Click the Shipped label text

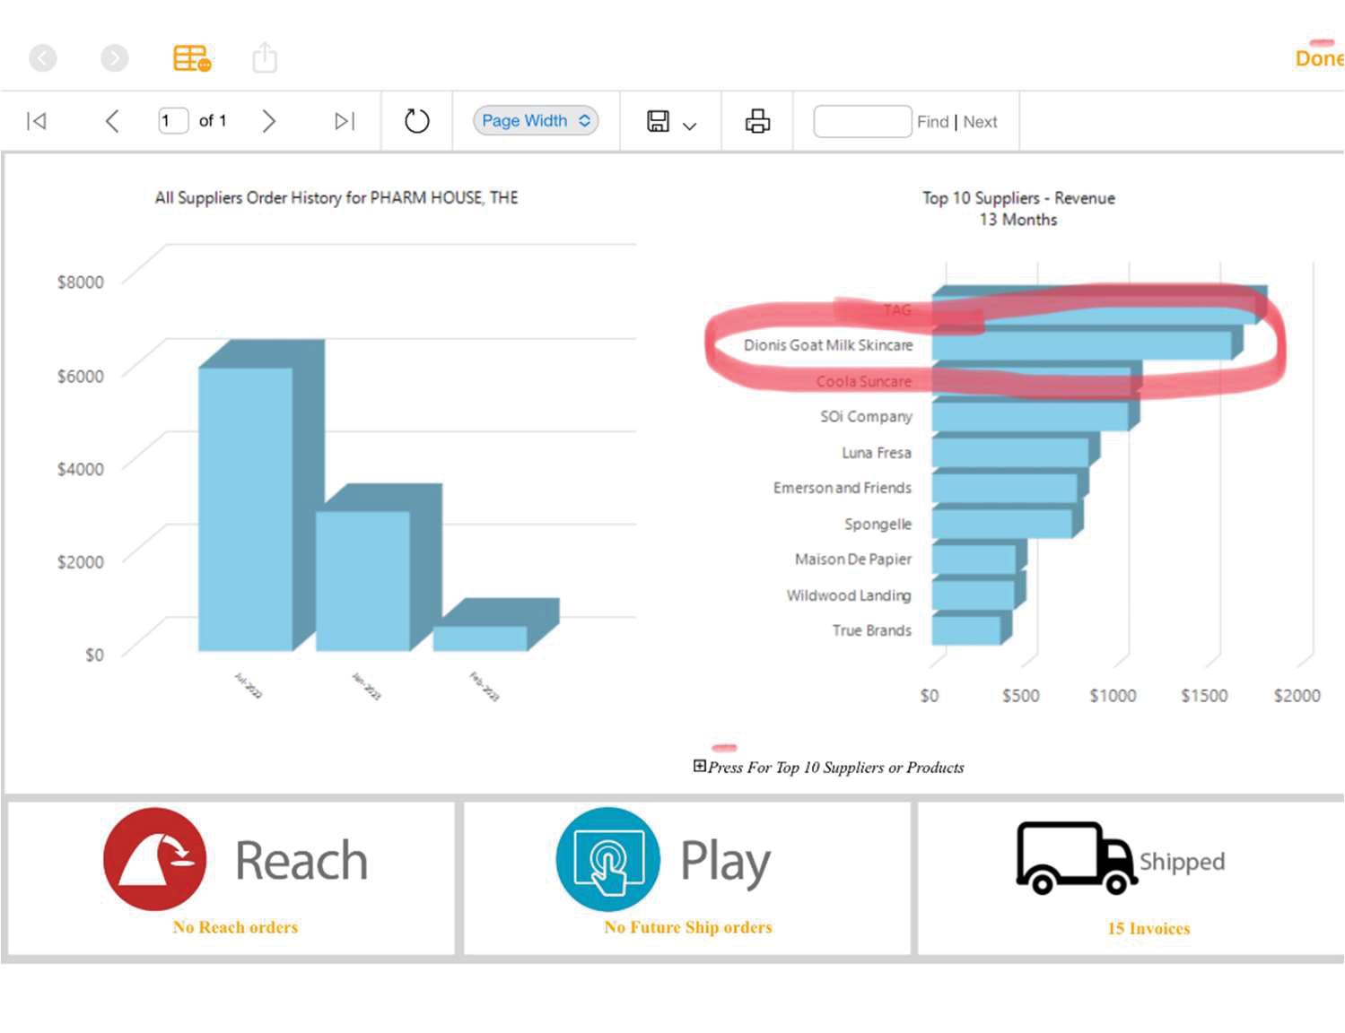click(x=1182, y=862)
